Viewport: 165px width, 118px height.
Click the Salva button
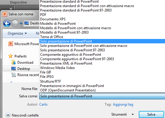click(x=151, y=114)
